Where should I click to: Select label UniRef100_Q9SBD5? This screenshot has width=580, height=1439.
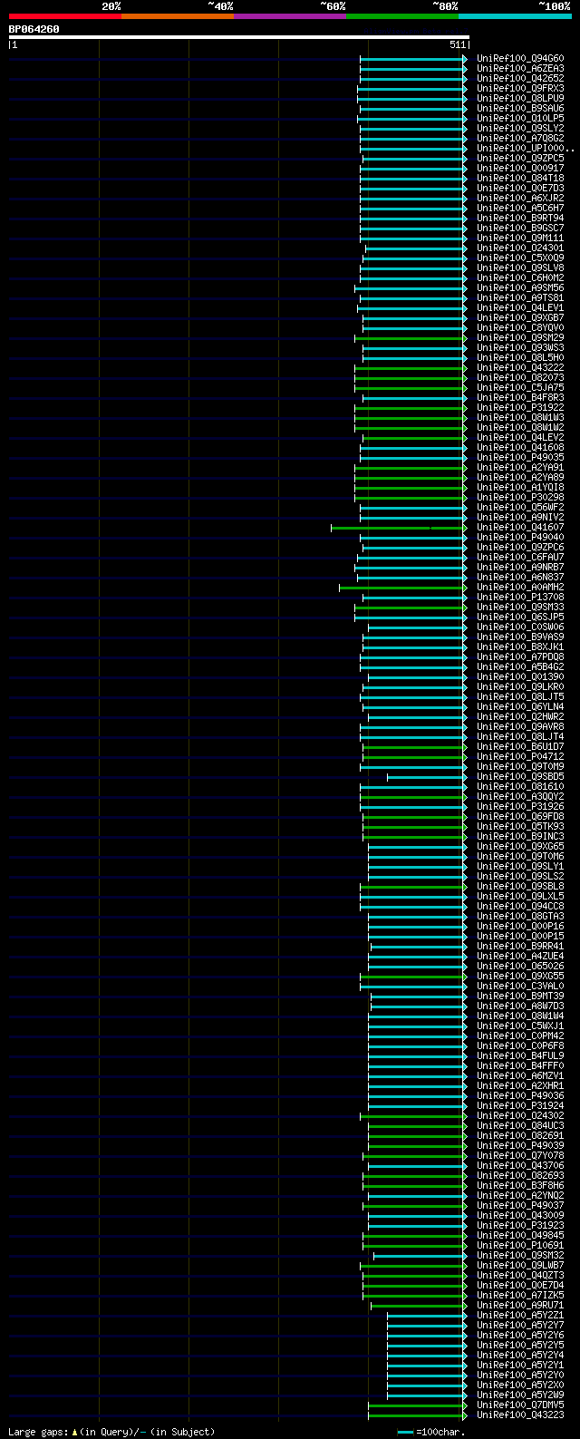click(x=520, y=776)
